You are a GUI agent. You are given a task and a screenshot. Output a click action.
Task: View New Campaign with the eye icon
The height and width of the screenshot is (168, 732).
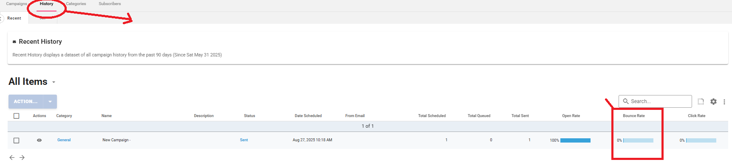tap(39, 140)
